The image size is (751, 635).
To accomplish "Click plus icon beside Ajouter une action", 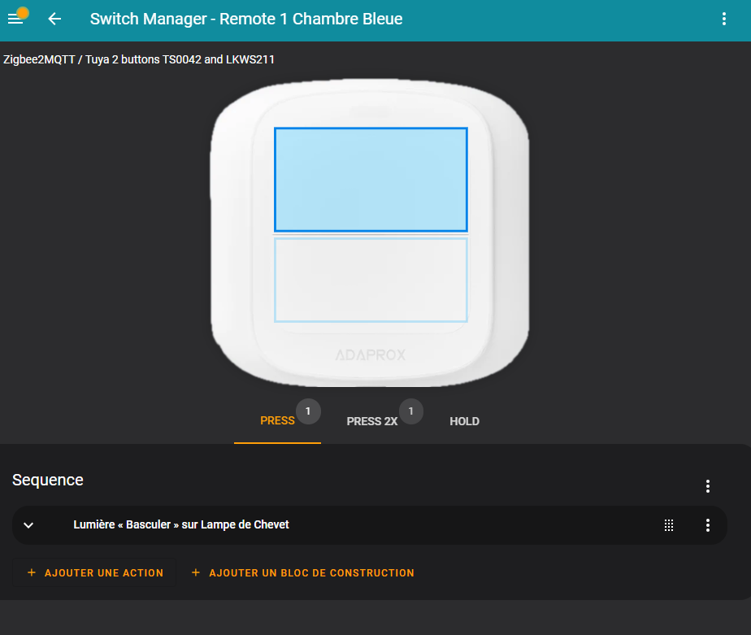I will (x=32, y=572).
